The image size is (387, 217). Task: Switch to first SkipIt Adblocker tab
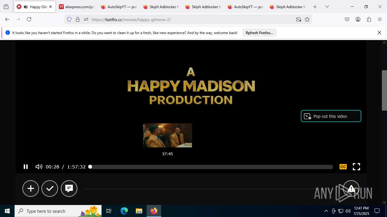tap(161, 7)
